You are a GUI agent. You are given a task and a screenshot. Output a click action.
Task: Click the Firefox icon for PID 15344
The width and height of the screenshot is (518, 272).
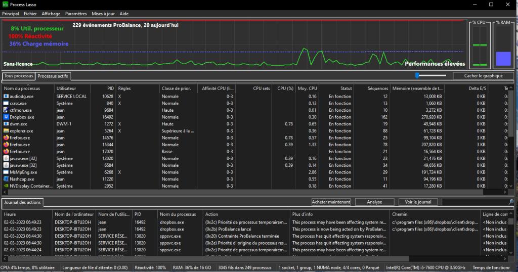click(x=6, y=145)
